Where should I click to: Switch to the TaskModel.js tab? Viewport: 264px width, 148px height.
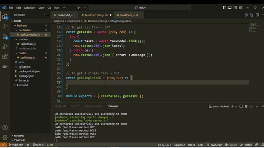64,15
